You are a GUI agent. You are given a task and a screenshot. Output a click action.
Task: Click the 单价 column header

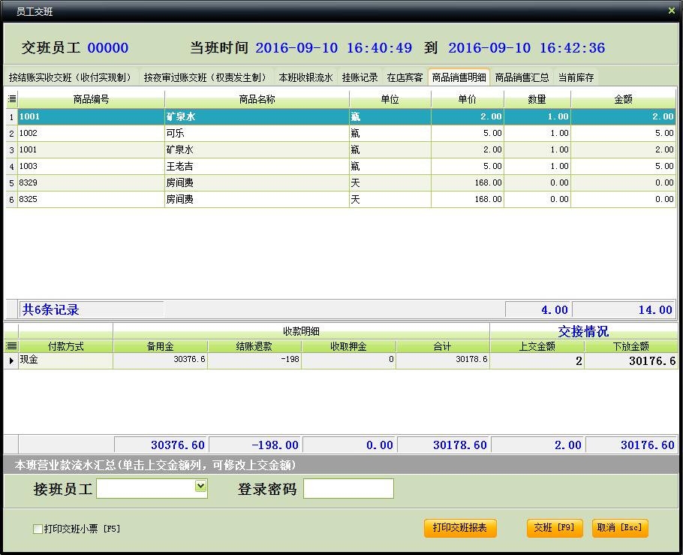coord(468,99)
